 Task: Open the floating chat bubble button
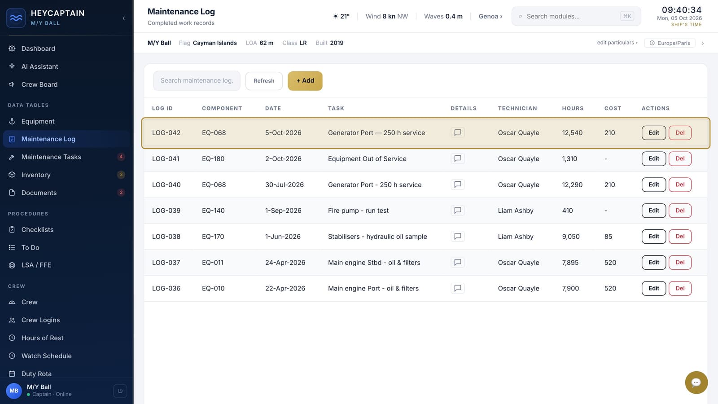[696, 382]
